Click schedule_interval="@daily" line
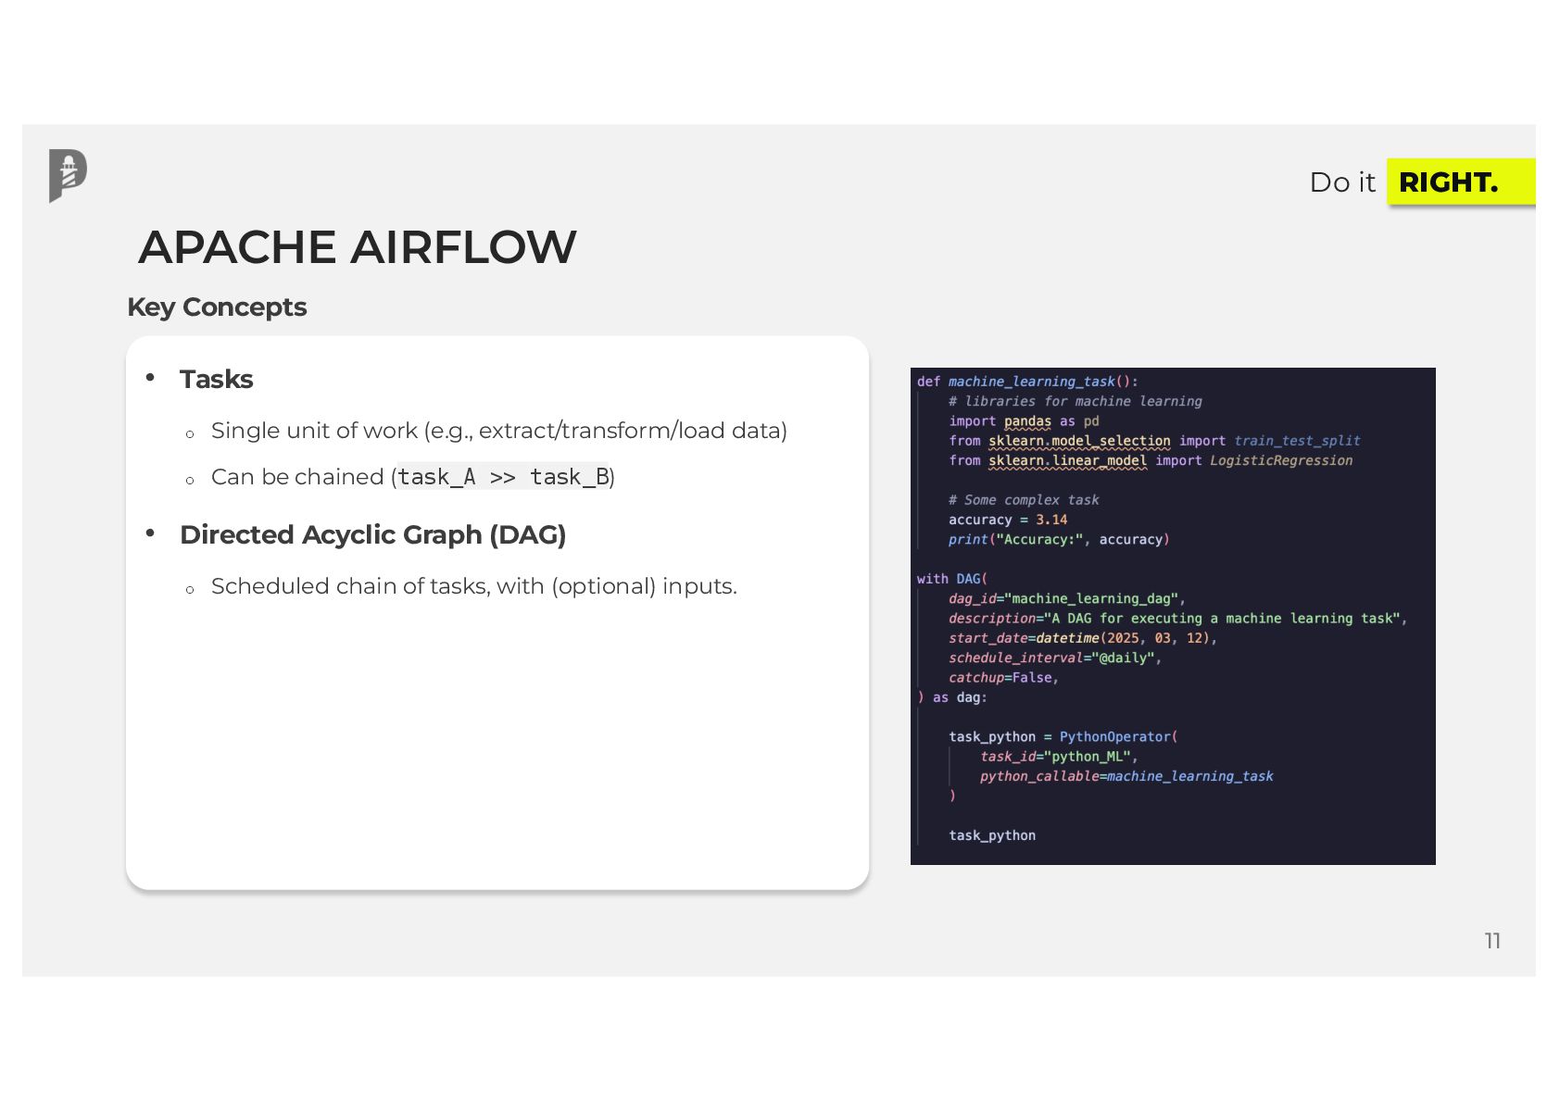This screenshot has height=1103, width=1560. 1055,658
